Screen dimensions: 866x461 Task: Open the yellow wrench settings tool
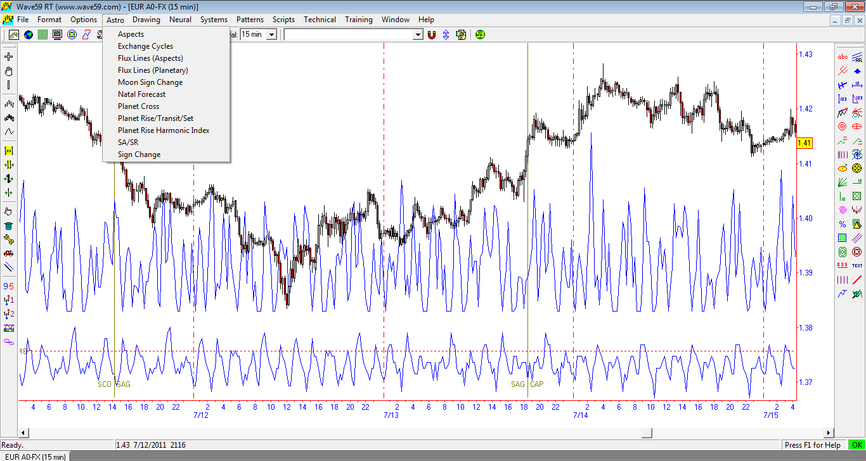click(x=9, y=239)
